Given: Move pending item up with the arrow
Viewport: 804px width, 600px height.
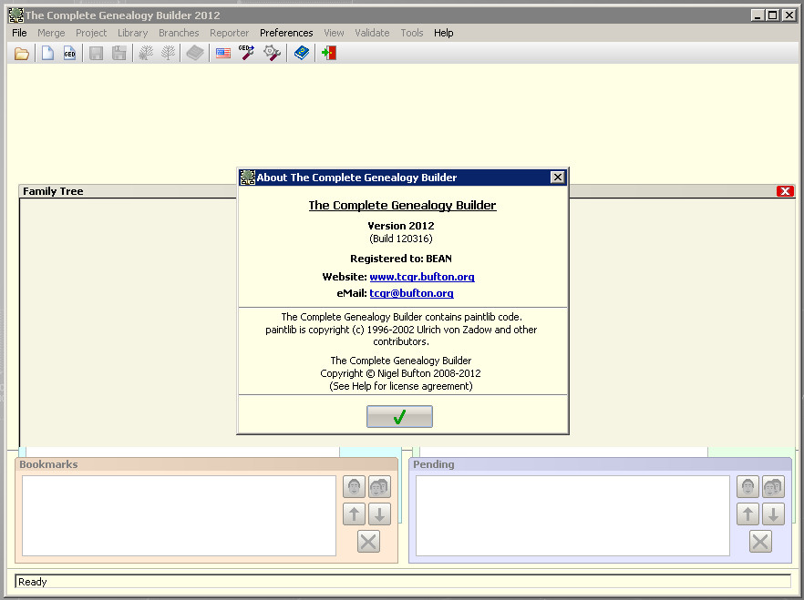Looking at the screenshot, I should click(747, 514).
